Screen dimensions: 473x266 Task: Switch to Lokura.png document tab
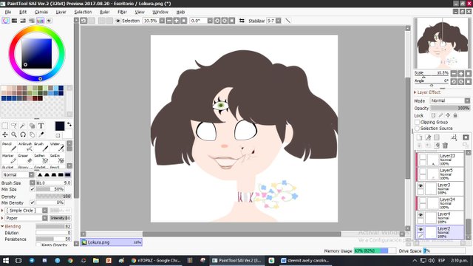[x=111, y=242]
